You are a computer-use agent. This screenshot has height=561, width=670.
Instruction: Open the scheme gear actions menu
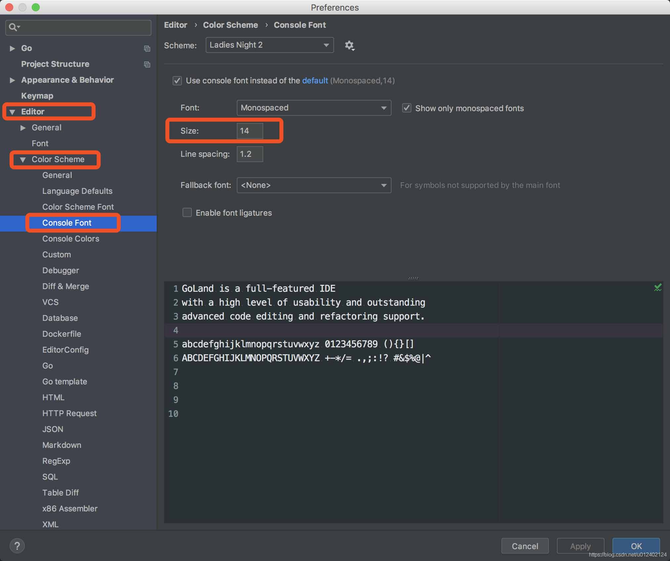[x=349, y=45]
